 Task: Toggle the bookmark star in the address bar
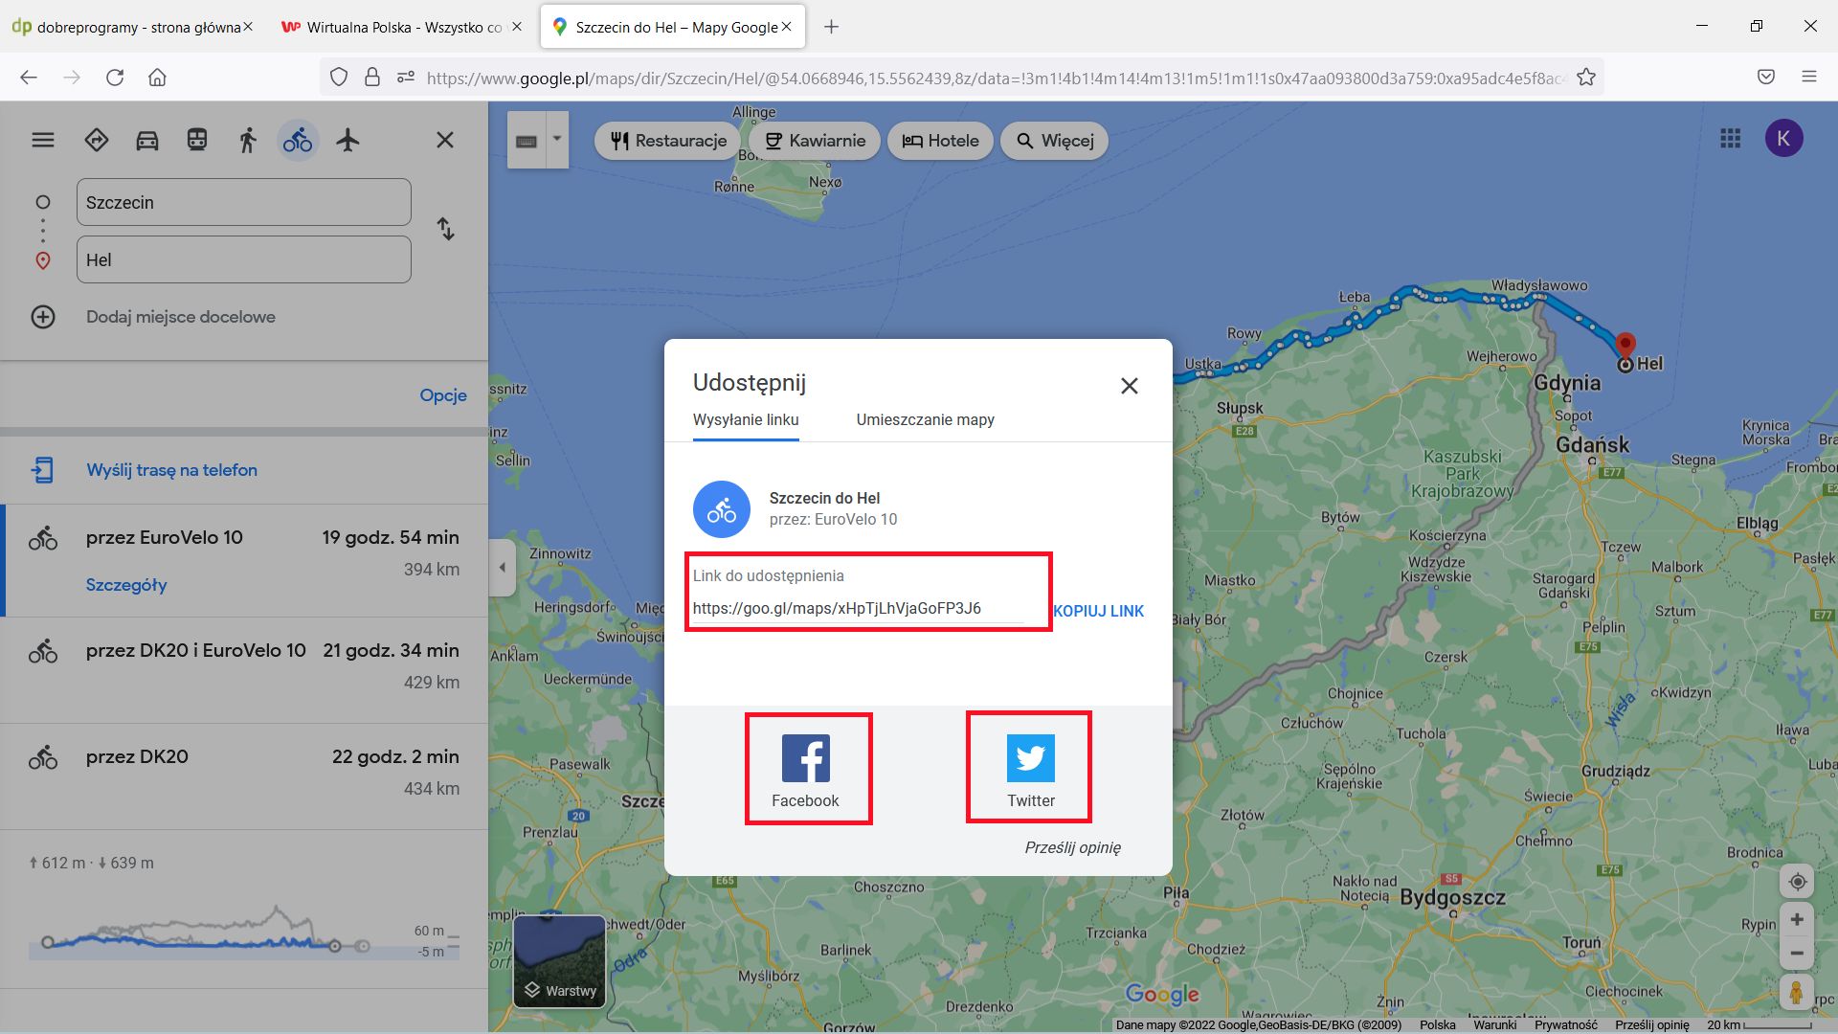pyautogui.click(x=1587, y=77)
